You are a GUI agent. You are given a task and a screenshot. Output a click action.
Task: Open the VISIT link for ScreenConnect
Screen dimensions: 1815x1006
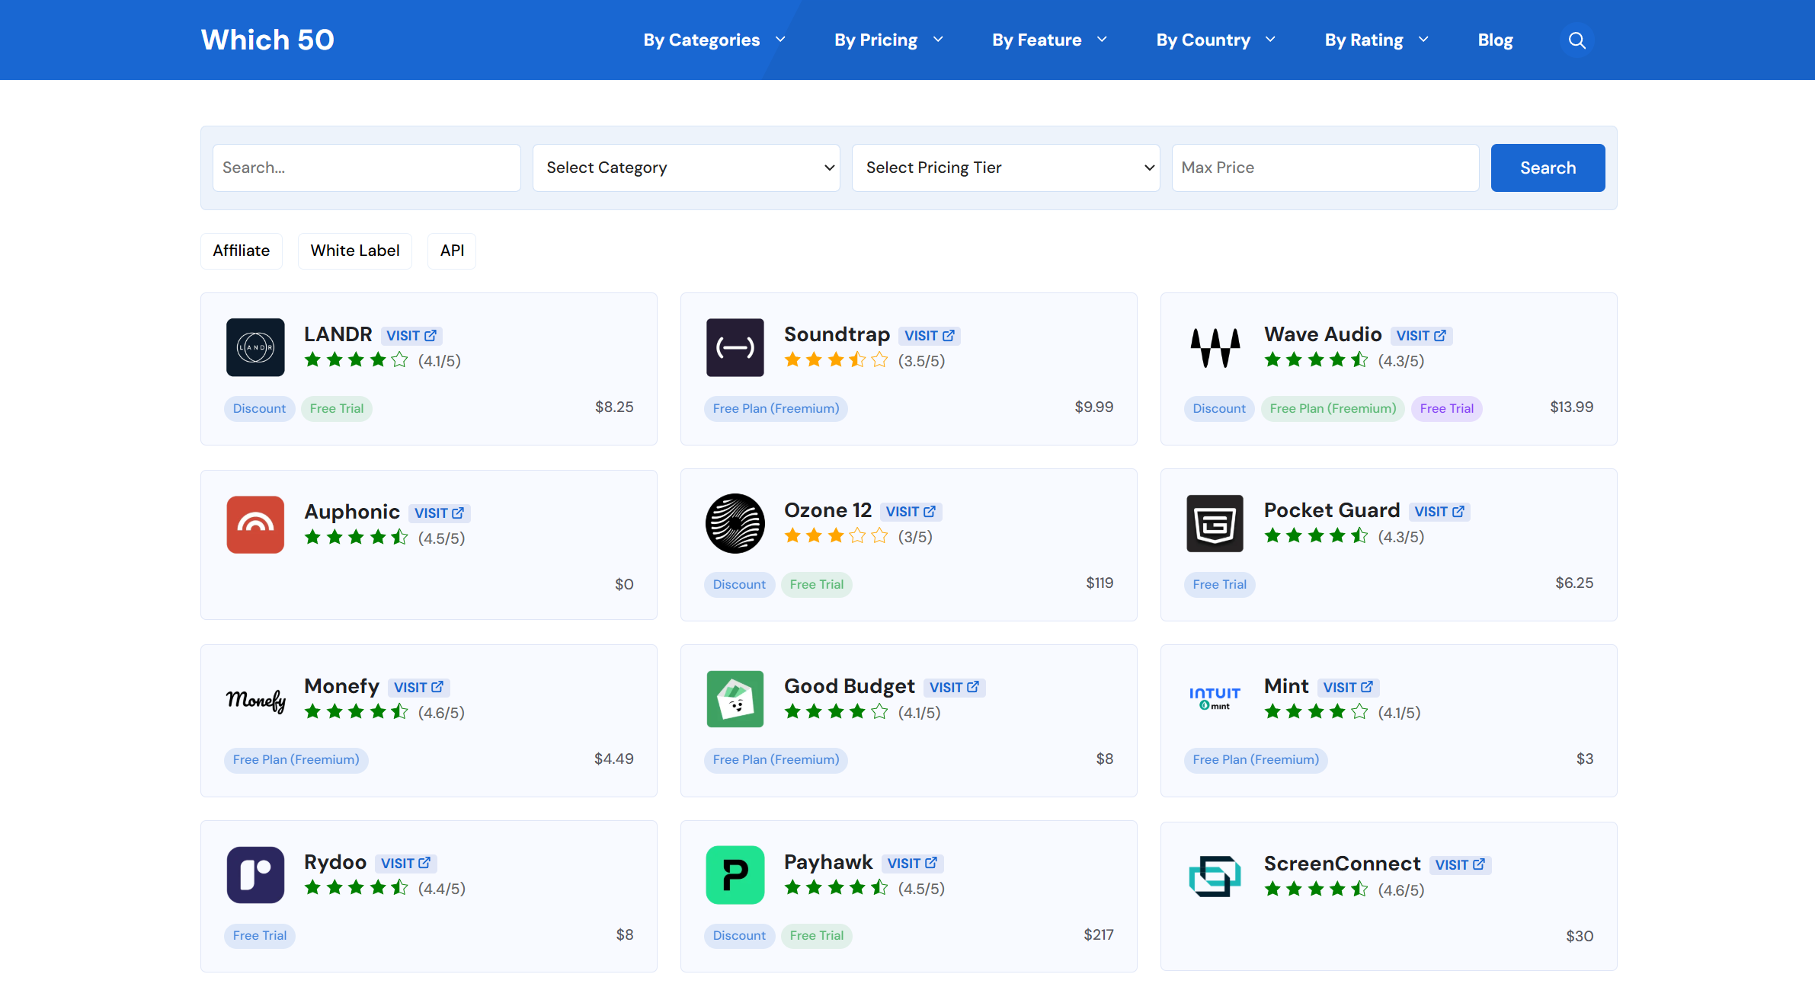[x=1461, y=865]
